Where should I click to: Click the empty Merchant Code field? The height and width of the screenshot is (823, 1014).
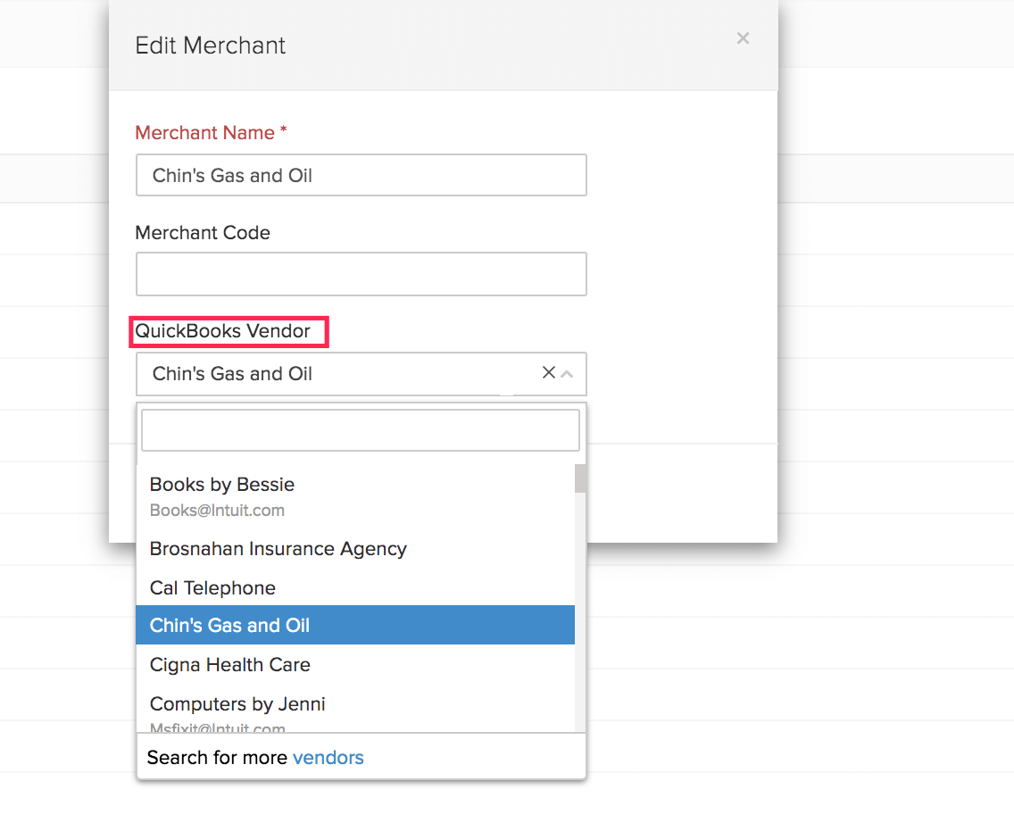click(x=361, y=274)
